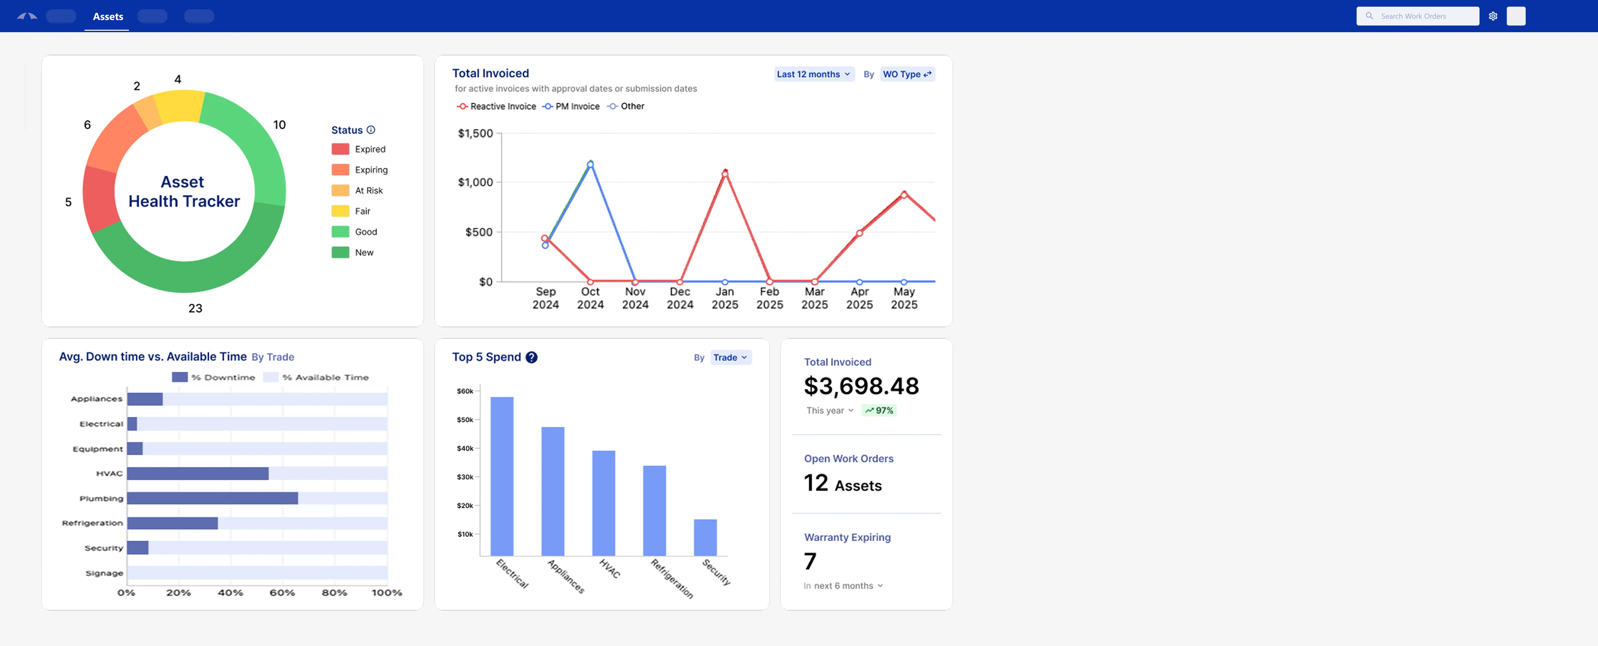This screenshot has height=646, width=1598.
Task: Click the Search Work Orders field
Action: 1418,16
